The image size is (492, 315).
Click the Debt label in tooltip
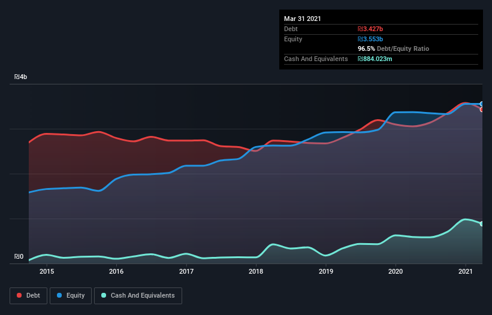[291, 29]
